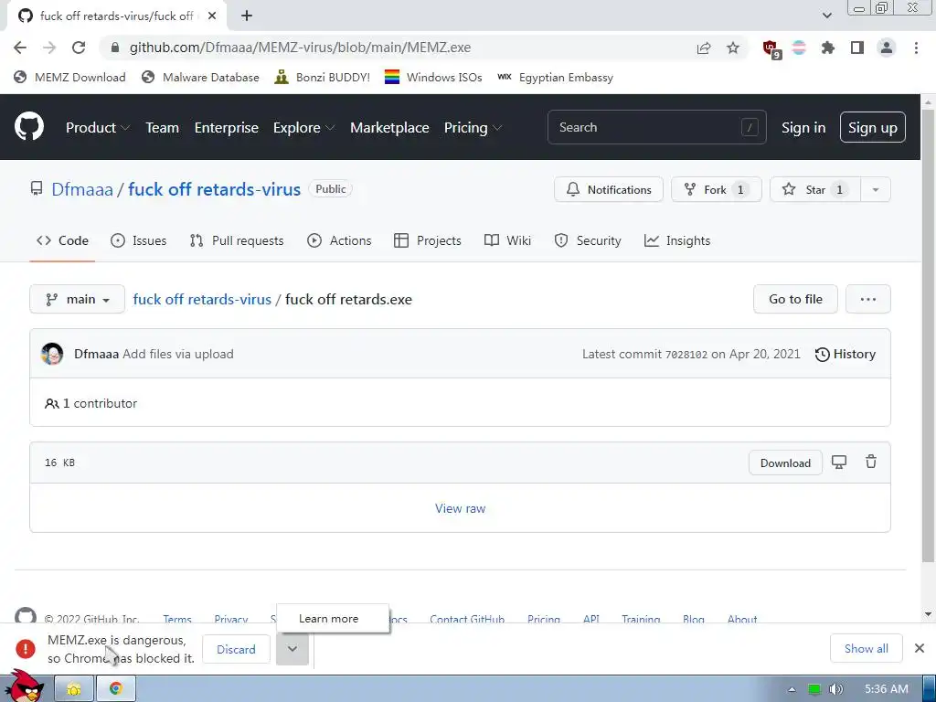
Task: Open more file actions with ellipsis button
Action: point(868,299)
